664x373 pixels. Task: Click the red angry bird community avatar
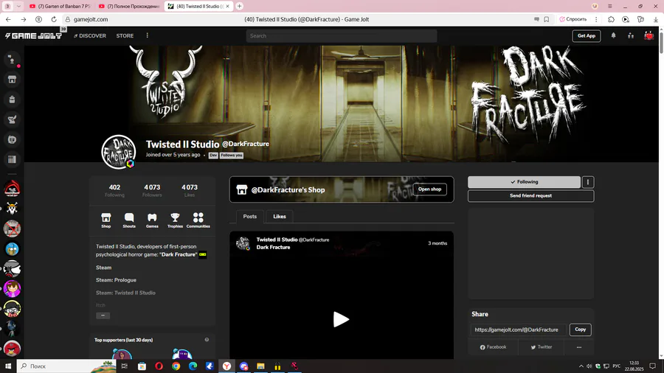coord(12,349)
